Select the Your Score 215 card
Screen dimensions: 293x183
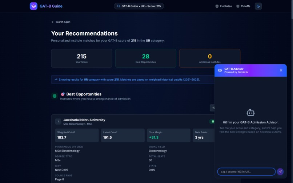click(x=82, y=58)
